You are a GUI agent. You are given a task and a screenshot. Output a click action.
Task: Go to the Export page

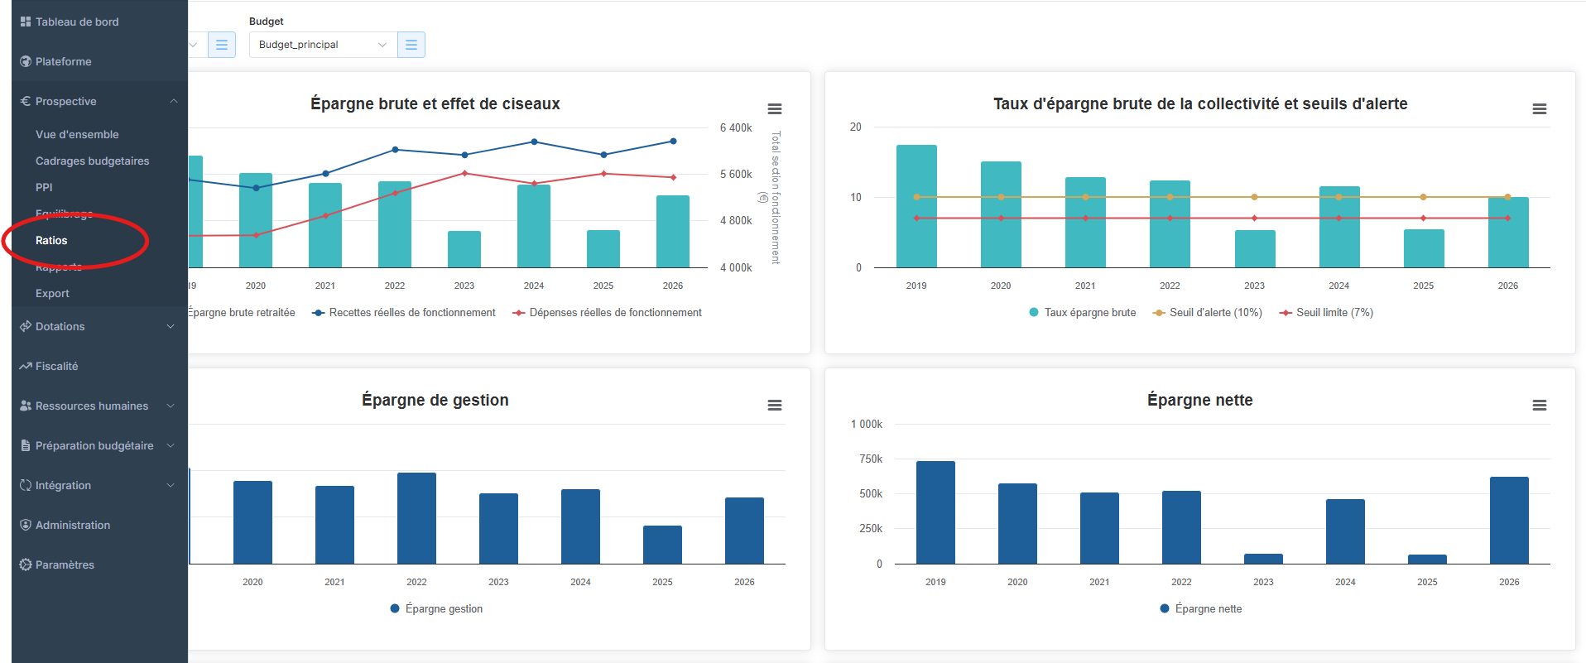(x=52, y=293)
